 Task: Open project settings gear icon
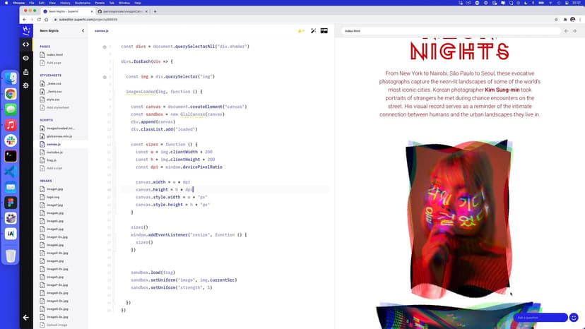coord(26,85)
